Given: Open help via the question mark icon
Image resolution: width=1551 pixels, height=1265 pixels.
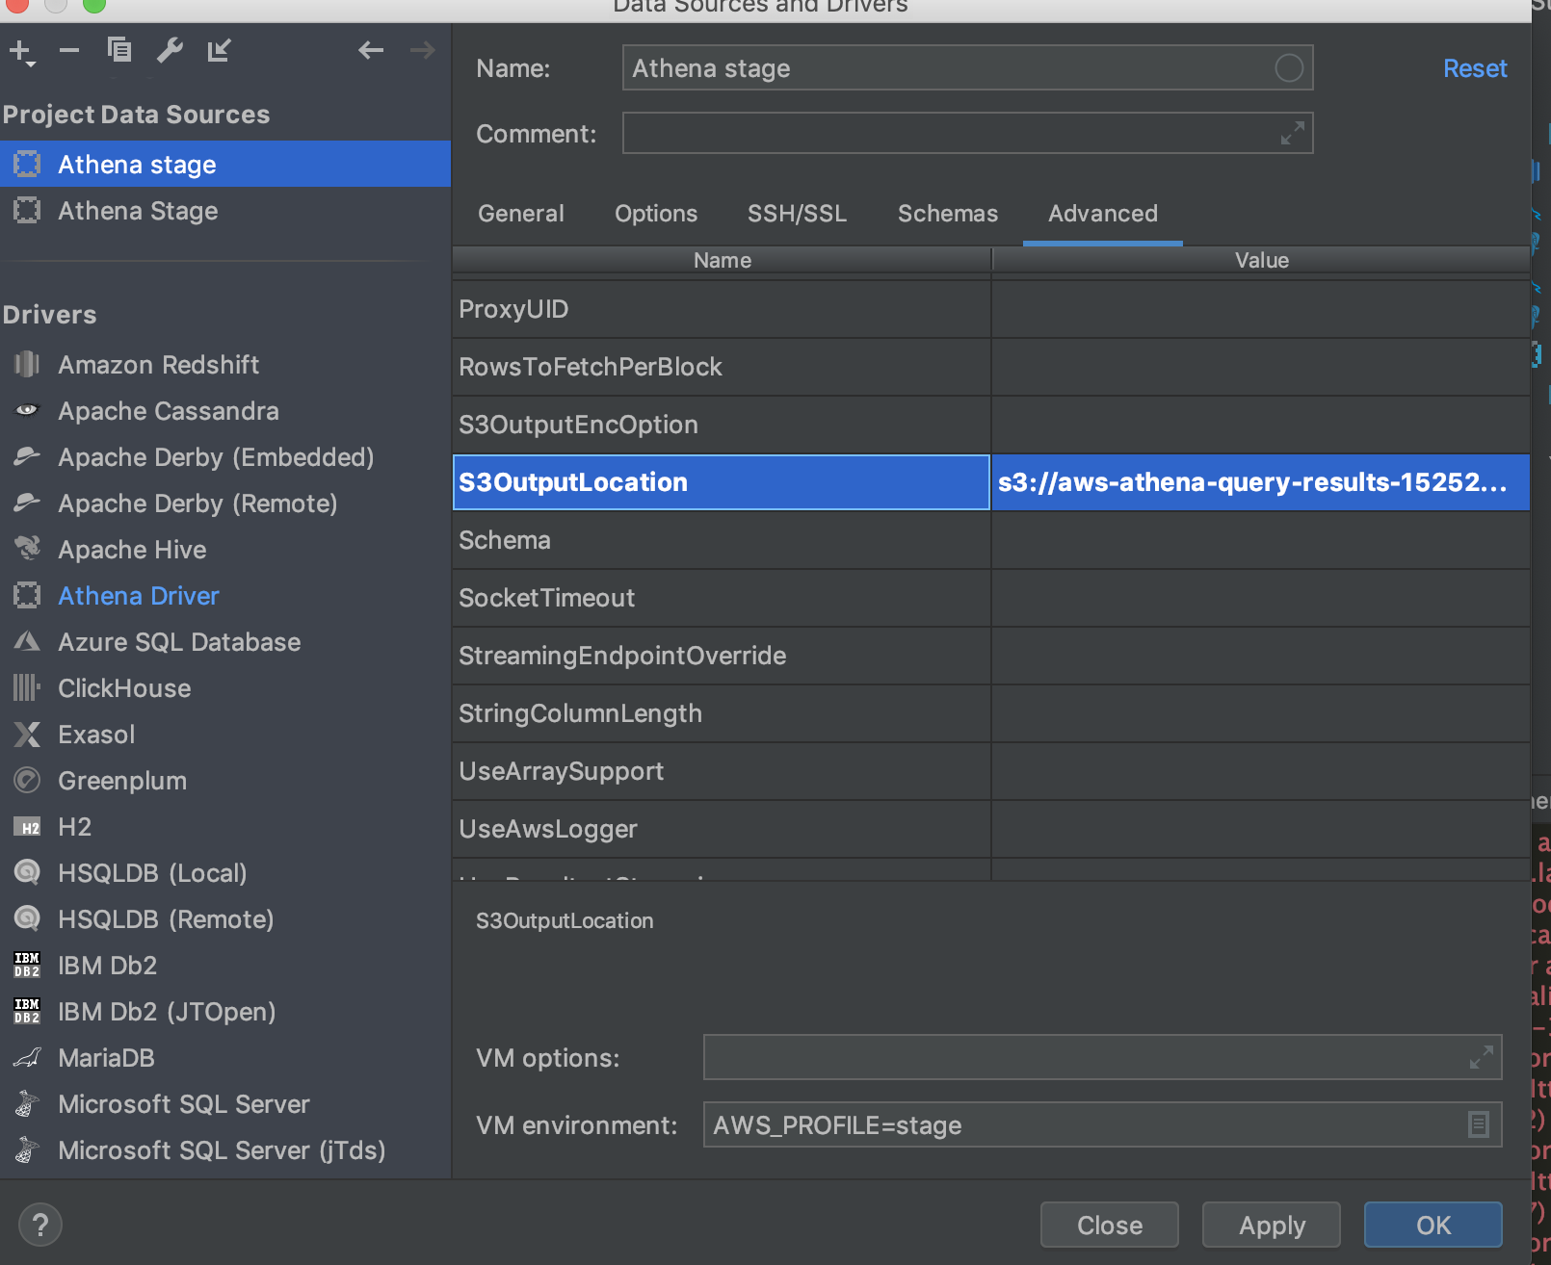Looking at the screenshot, I should pyautogui.click(x=40, y=1224).
